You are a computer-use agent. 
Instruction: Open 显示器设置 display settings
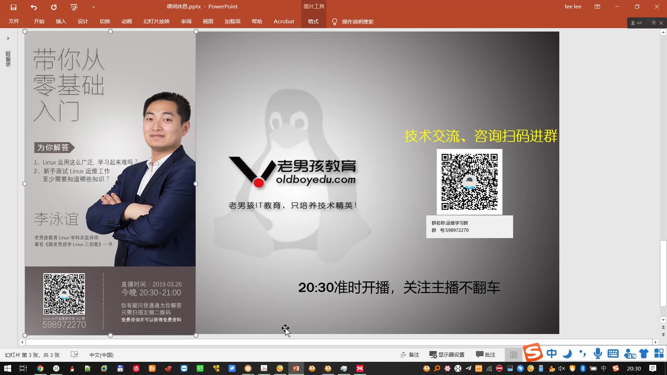pyautogui.click(x=447, y=355)
